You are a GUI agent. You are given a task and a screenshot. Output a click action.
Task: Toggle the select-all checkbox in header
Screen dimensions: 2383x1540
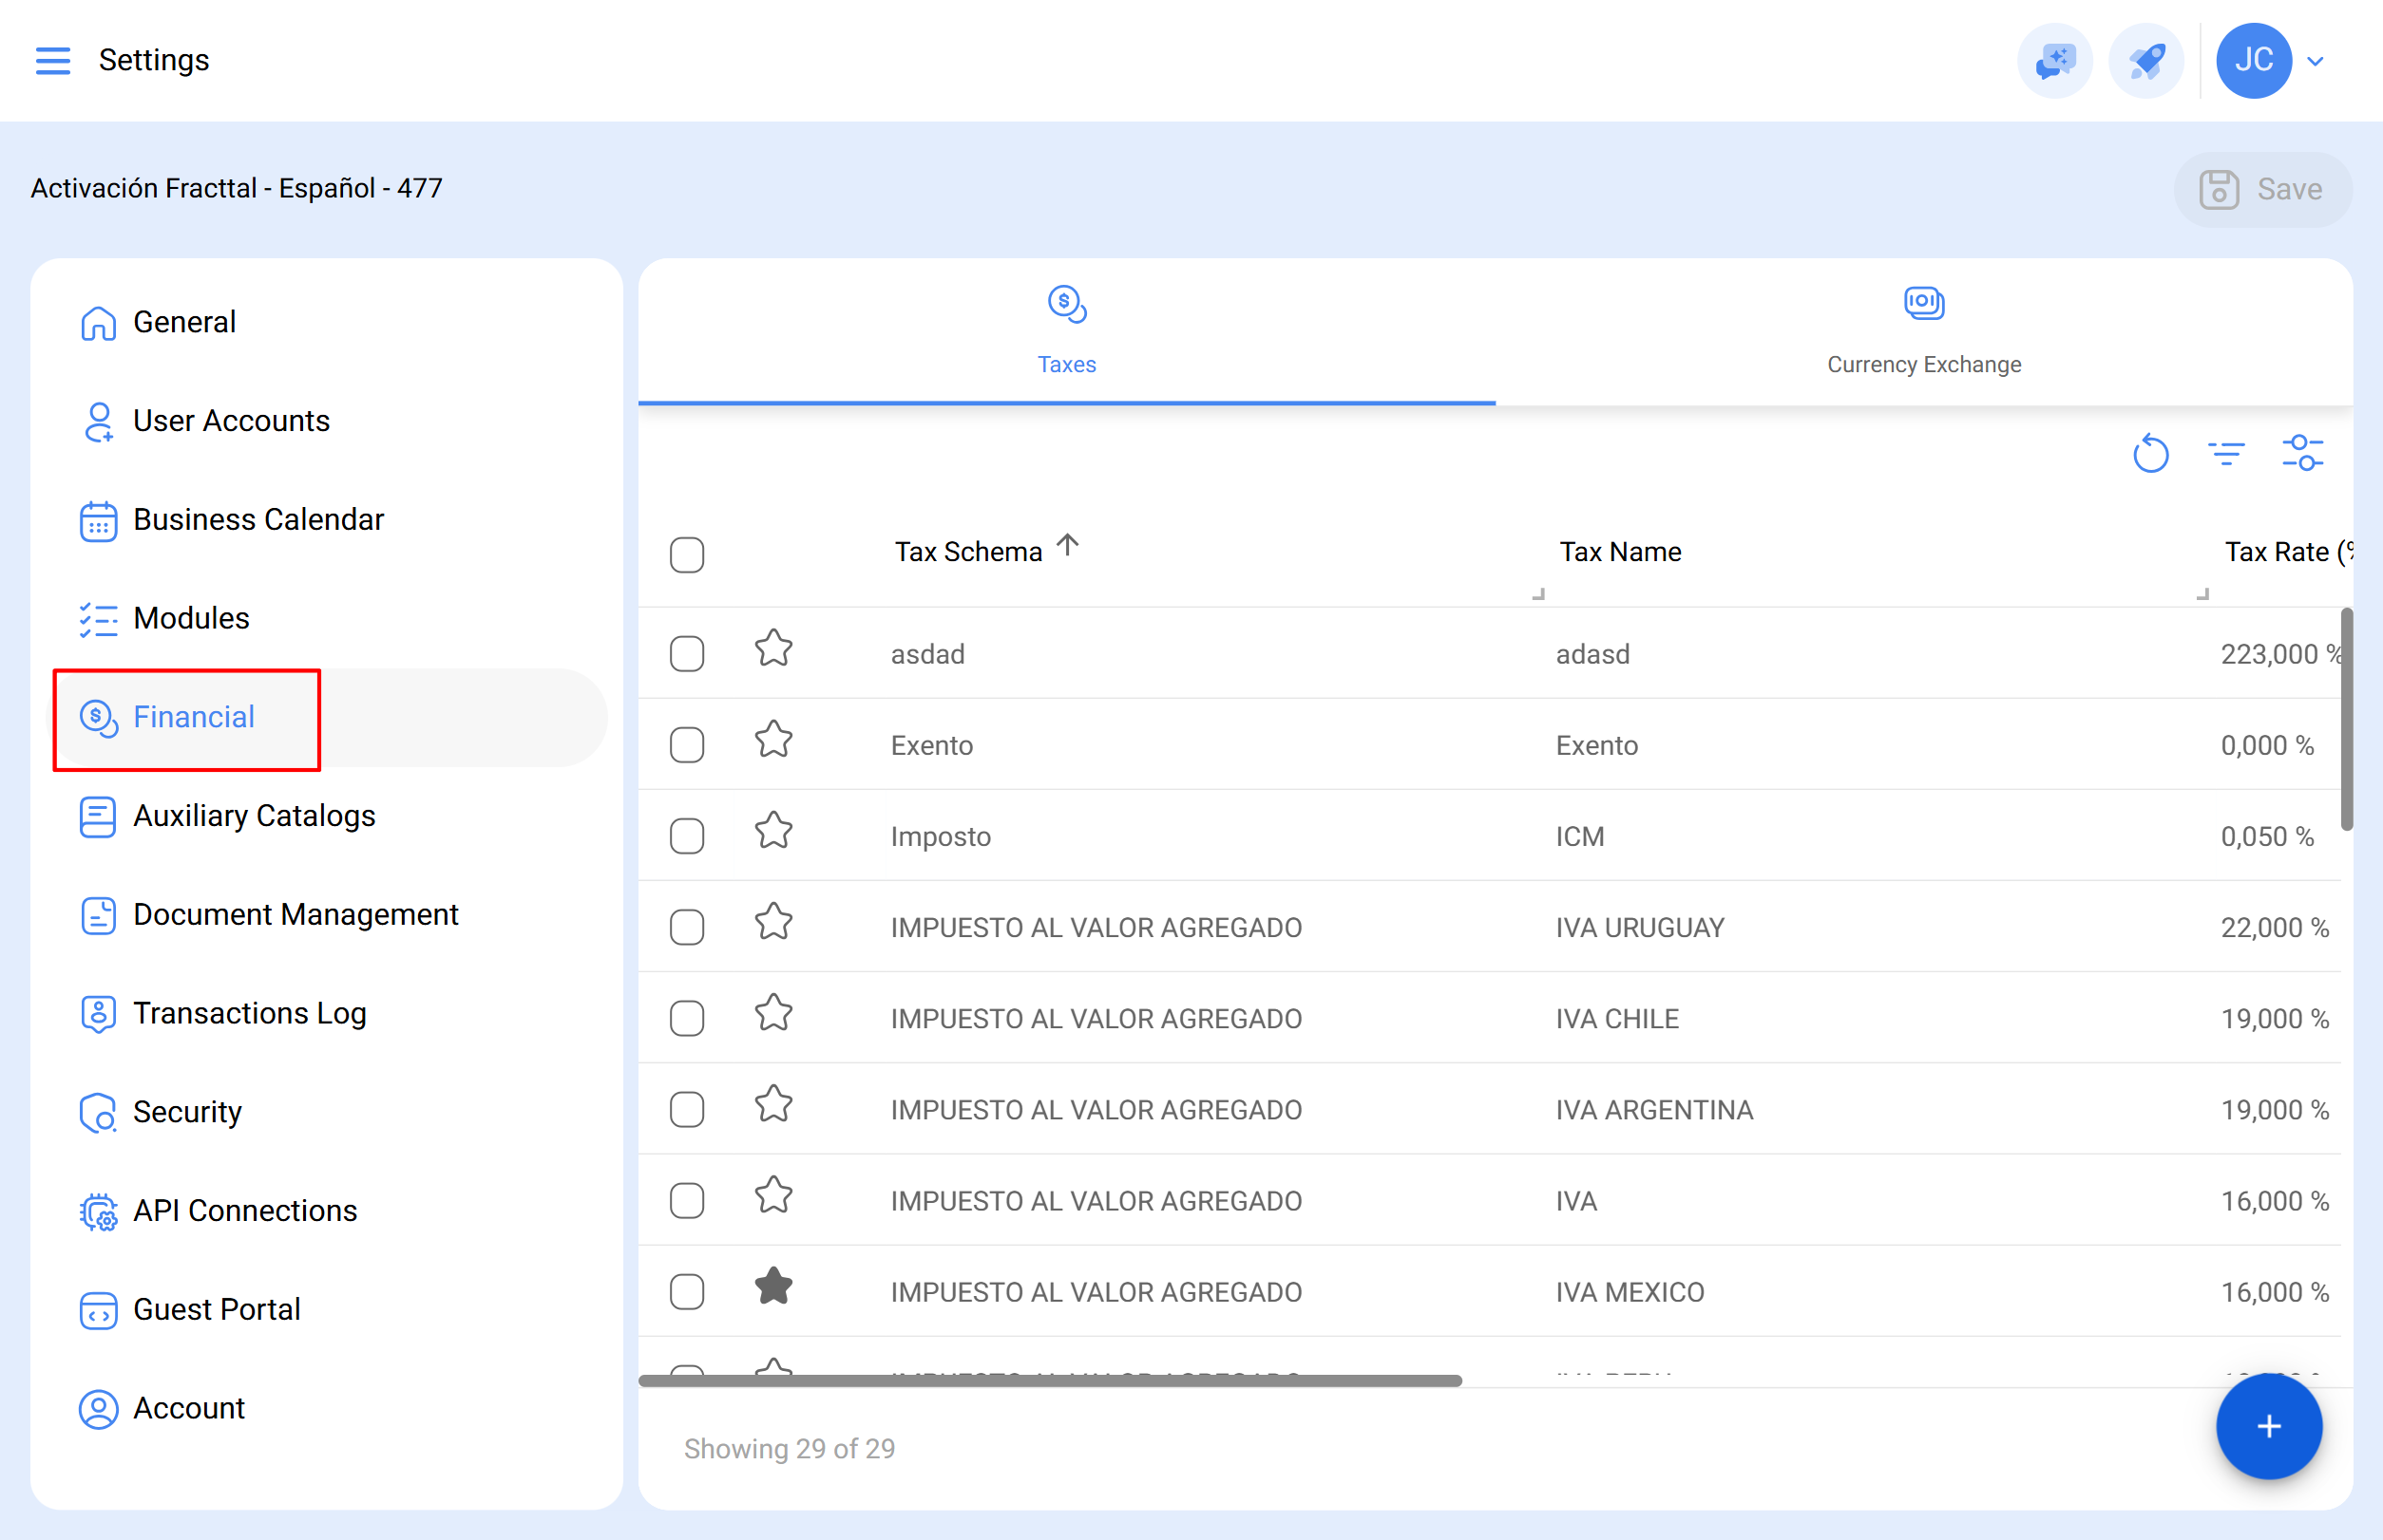pyautogui.click(x=687, y=554)
